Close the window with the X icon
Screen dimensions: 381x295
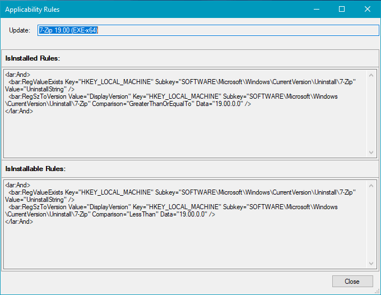(368, 9)
